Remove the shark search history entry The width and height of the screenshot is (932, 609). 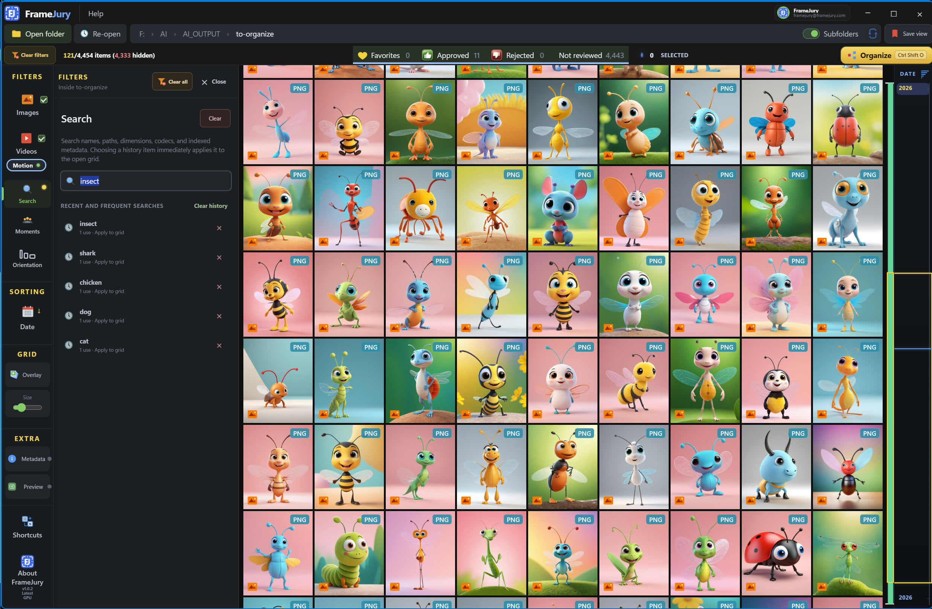[x=219, y=258]
